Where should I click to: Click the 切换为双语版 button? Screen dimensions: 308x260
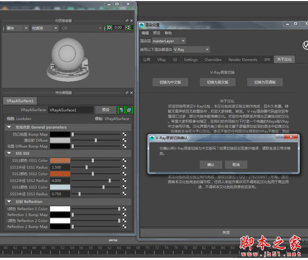pyautogui.click(x=265, y=82)
